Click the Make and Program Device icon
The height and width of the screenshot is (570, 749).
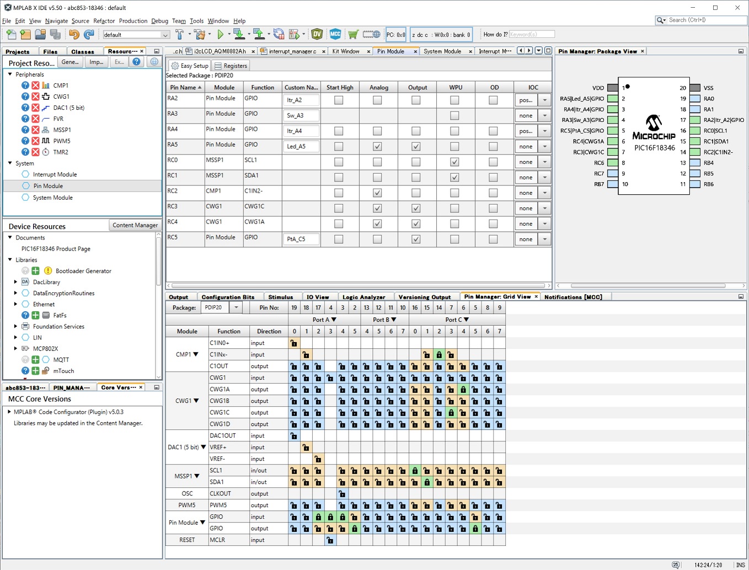[239, 34]
